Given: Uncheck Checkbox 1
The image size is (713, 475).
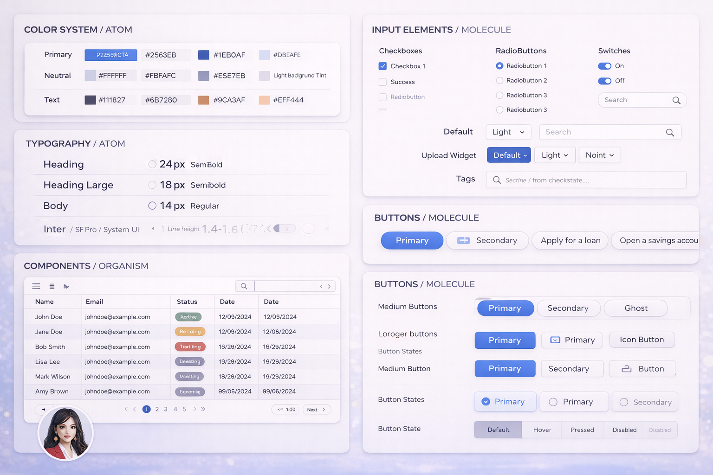Looking at the screenshot, I should point(382,66).
